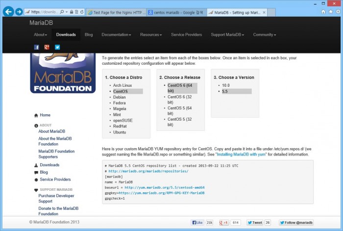Select Fedora distro
Image resolution: width=343 pixels, height=231 pixels.
(119, 103)
